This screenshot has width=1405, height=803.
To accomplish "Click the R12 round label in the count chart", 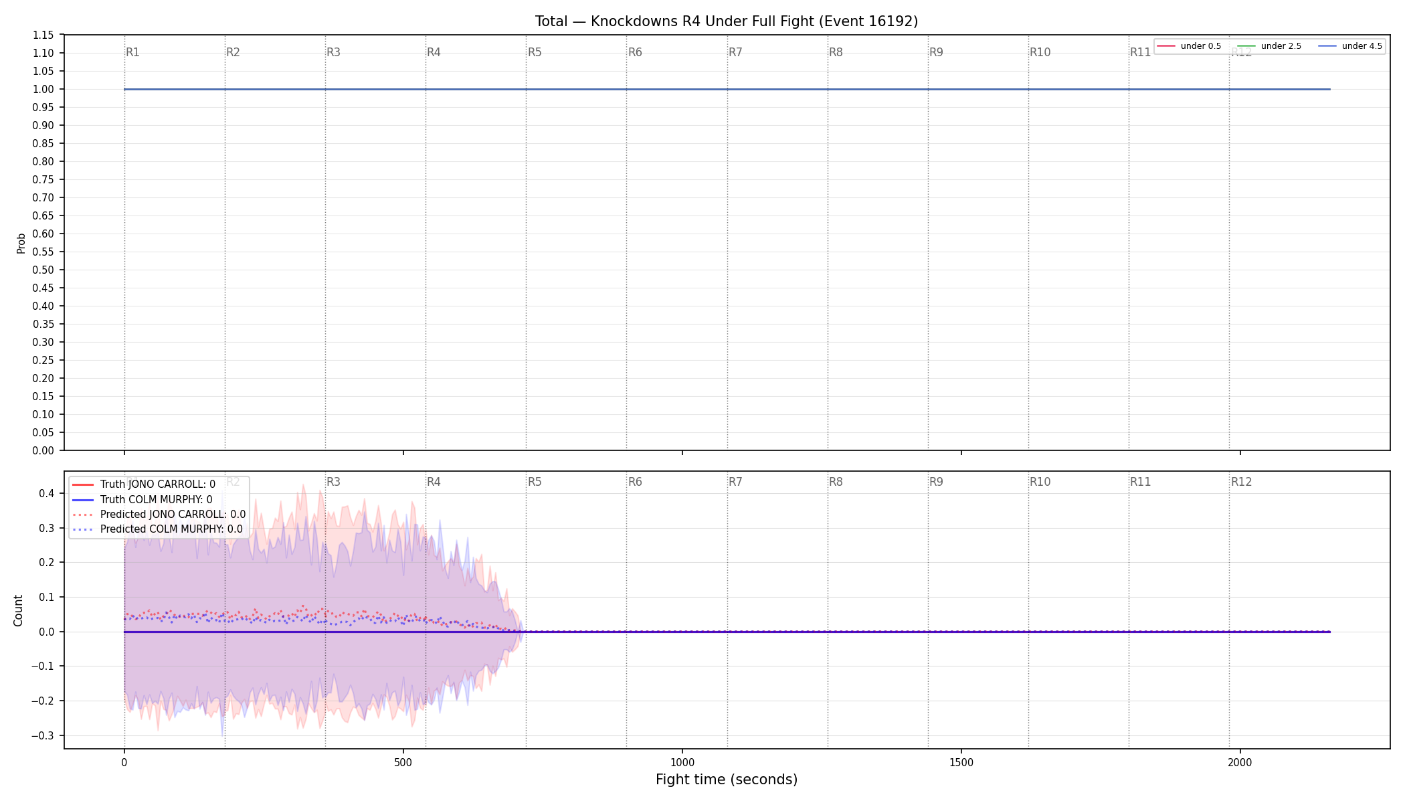I will point(1241,482).
